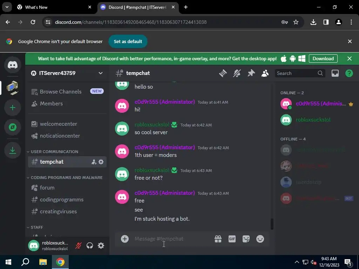
Task: Click Download Apps icon in server rail
Action: pyautogui.click(x=13, y=150)
